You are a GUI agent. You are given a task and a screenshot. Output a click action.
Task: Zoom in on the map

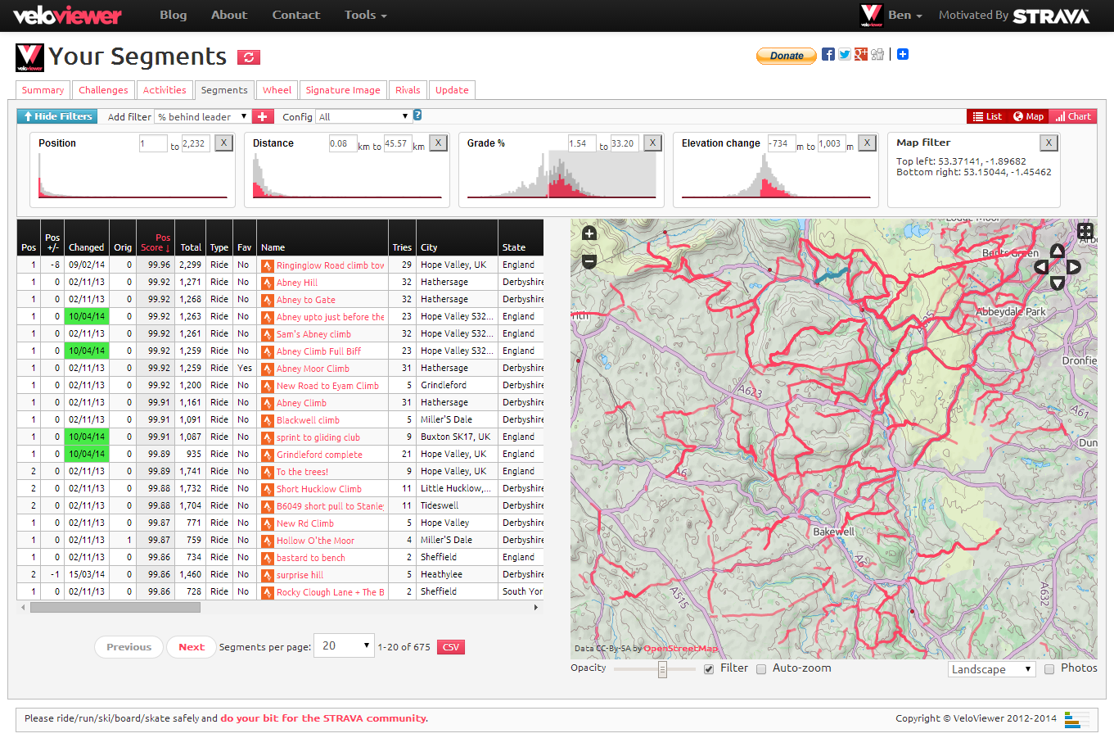click(589, 234)
